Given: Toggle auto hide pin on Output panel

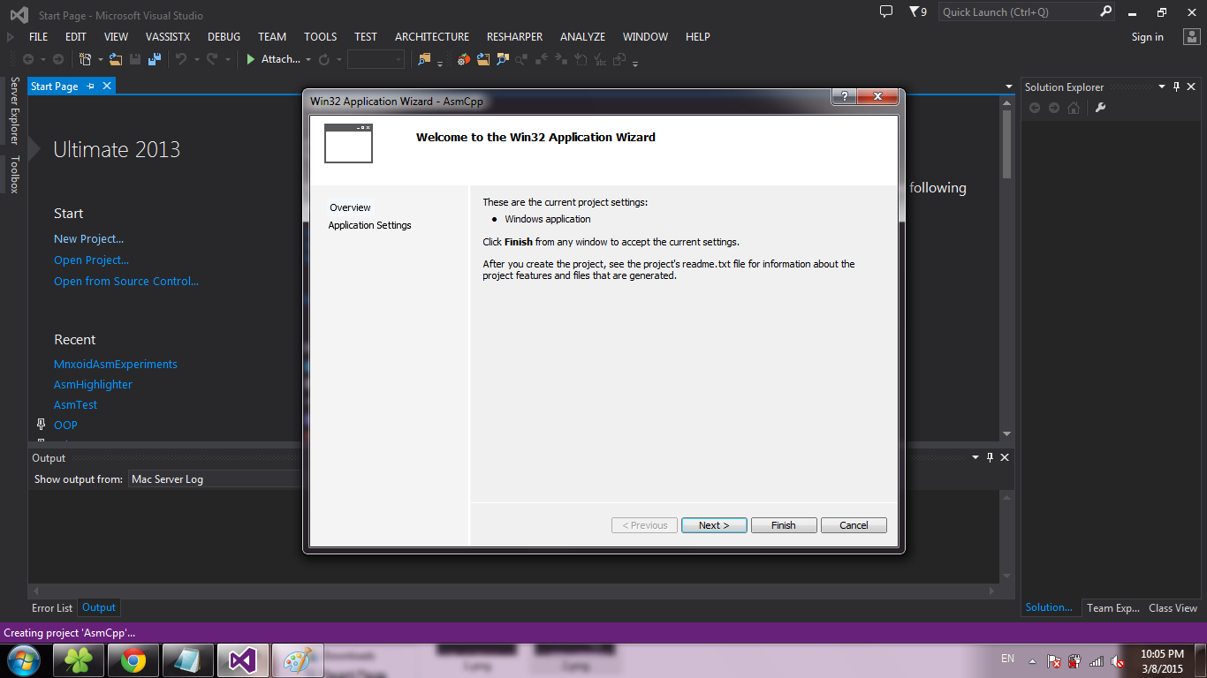Looking at the screenshot, I should (990, 457).
